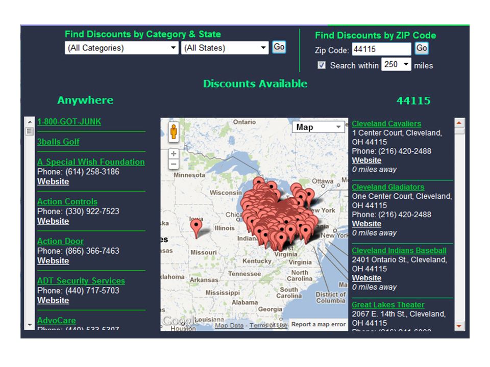Click the phone number (440) 717-5703
This screenshot has height=367, width=490.
pos(92,291)
